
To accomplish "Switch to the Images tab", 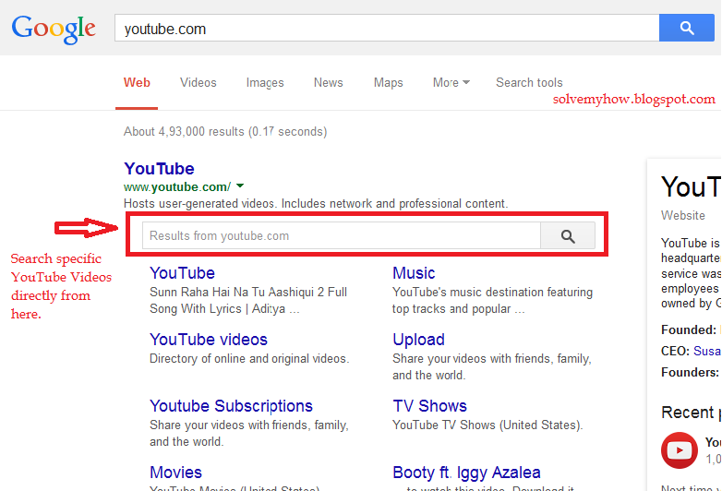I will click(x=265, y=83).
